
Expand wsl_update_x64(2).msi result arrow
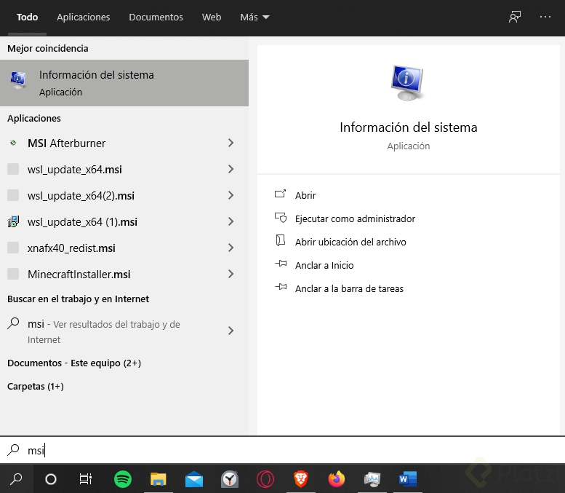[x=231, y=195]
